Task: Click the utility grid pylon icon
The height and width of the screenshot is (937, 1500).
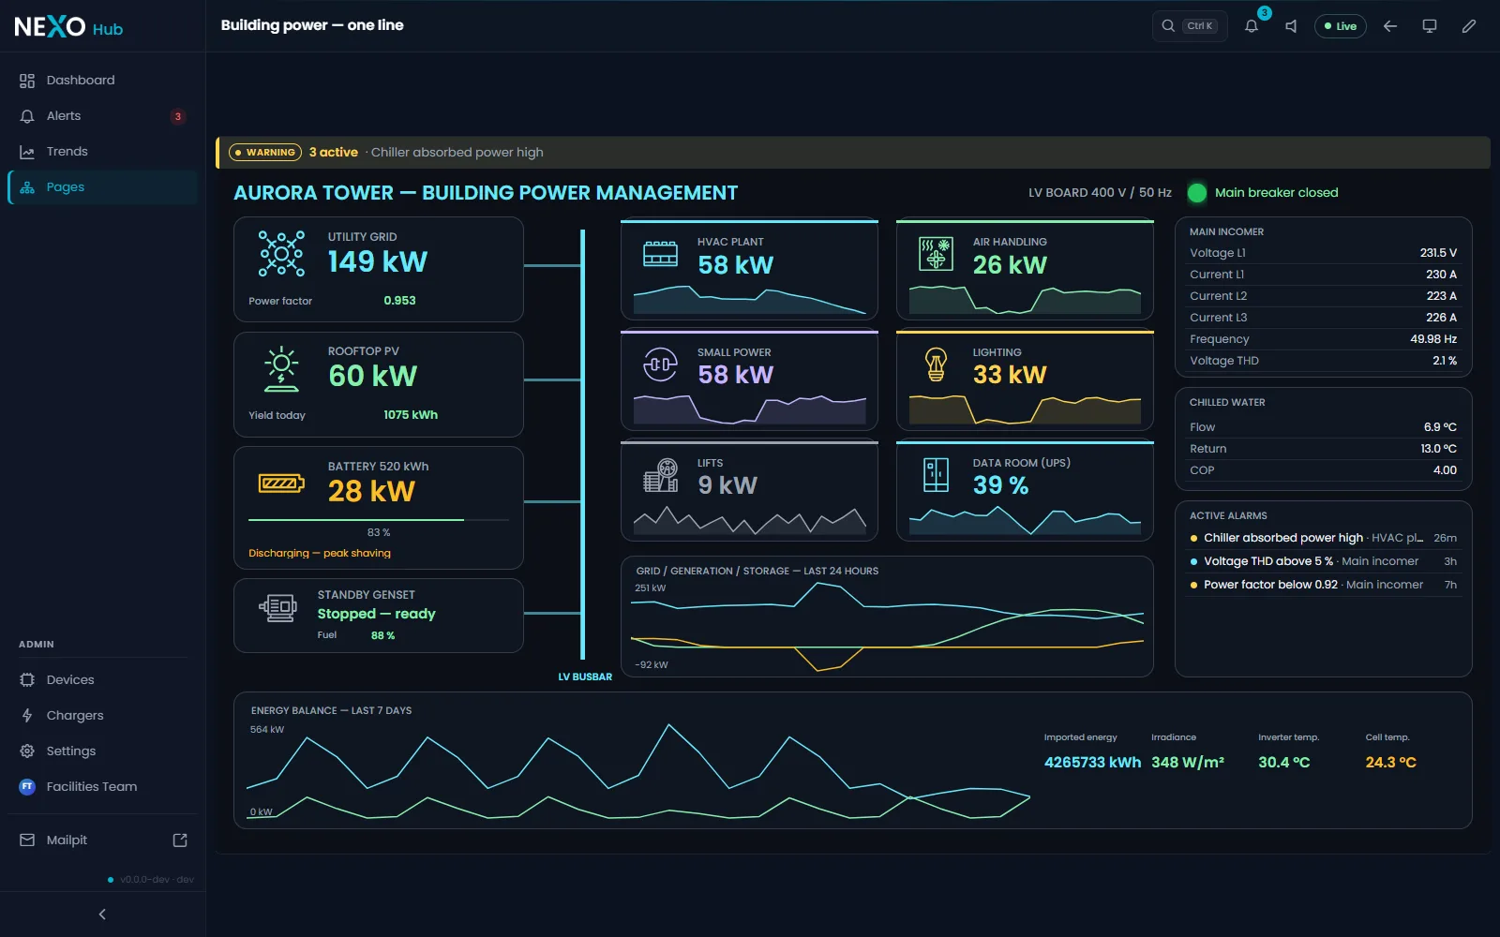Action: (281, 254)
